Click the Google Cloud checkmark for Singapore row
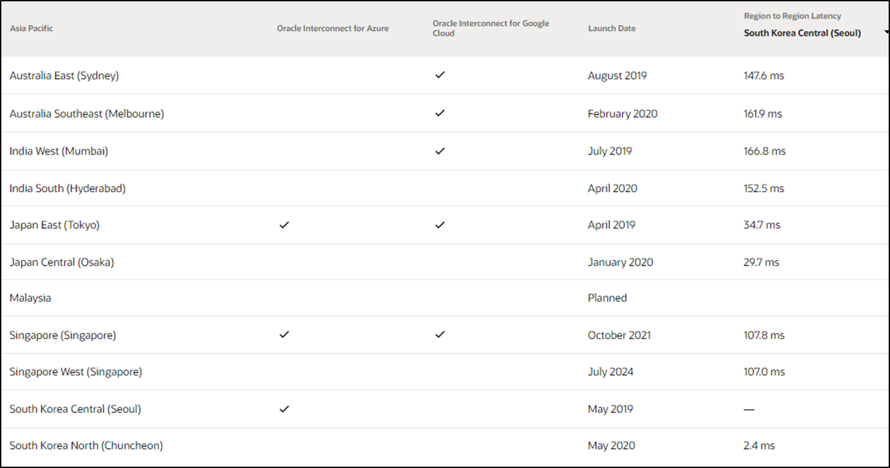This screenshot has height=468, width=890. coord(440,335)
